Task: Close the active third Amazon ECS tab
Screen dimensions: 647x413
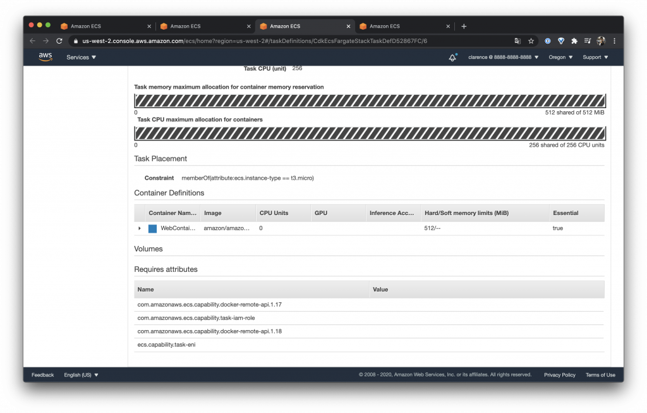Action: [348, 26]
